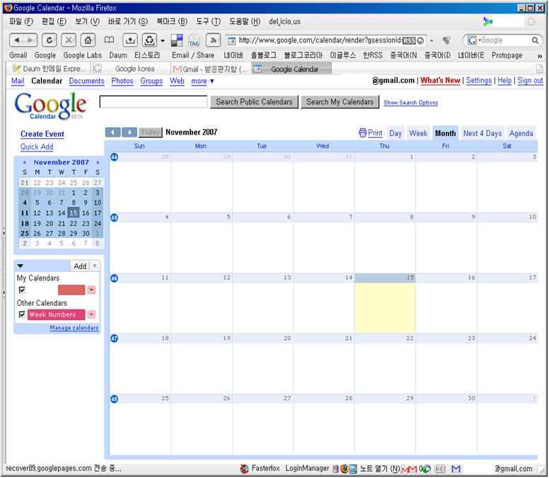Click the red personal calendar color swatch
Image resolution: width=549 pixels, height=478 pixels.
pyautogui.click(x=71, y=290)
